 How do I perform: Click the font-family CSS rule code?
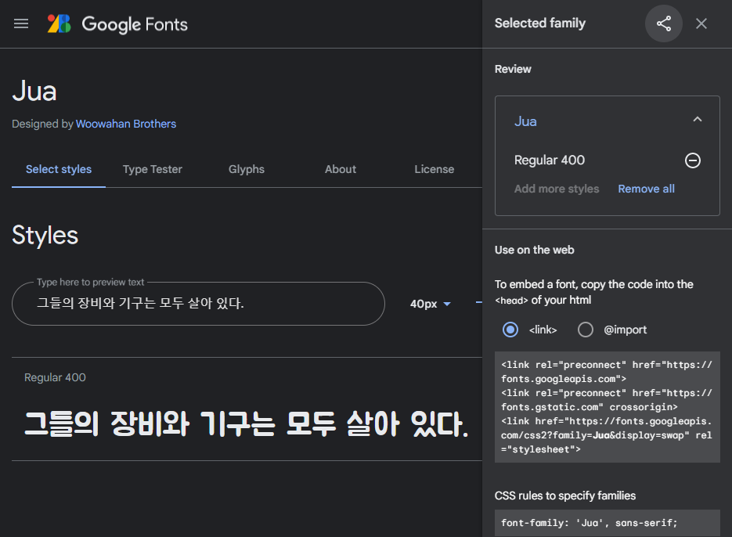607,523
